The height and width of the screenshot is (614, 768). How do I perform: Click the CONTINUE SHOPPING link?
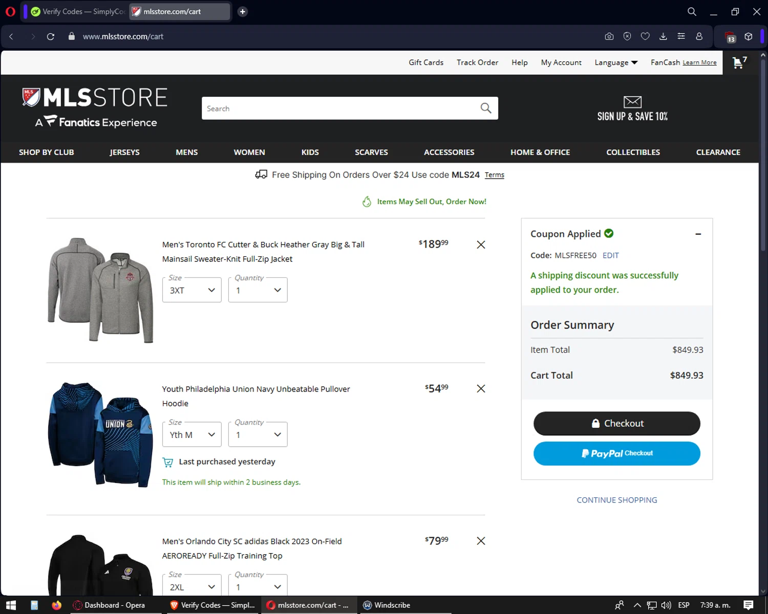coord(617,500)
